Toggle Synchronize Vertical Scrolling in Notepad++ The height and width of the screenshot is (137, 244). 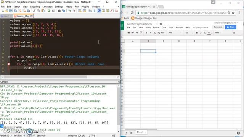(80, 11)
